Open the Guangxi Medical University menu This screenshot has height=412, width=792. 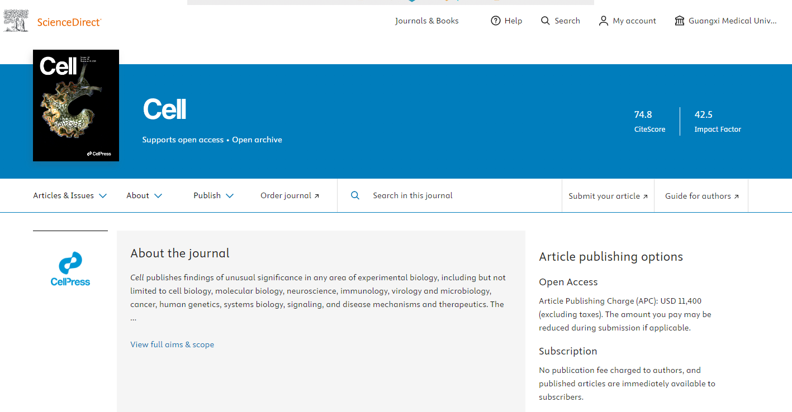(x=732, y=21)
